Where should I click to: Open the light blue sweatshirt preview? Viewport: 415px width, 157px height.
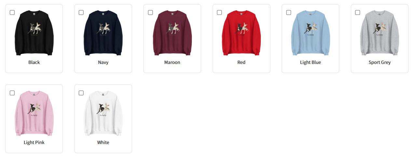click(311, 33)
